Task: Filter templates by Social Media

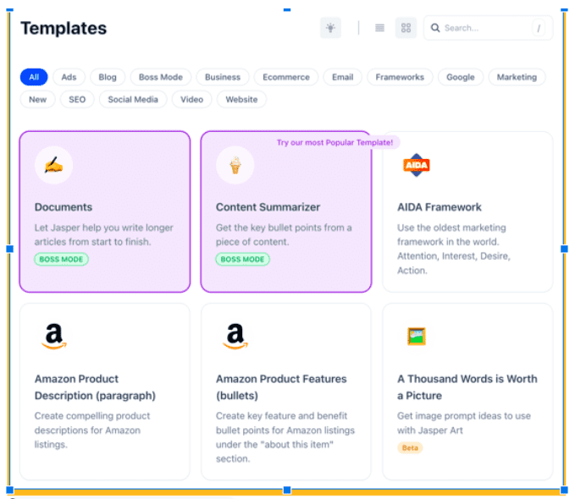Action: tap(133, 99)
